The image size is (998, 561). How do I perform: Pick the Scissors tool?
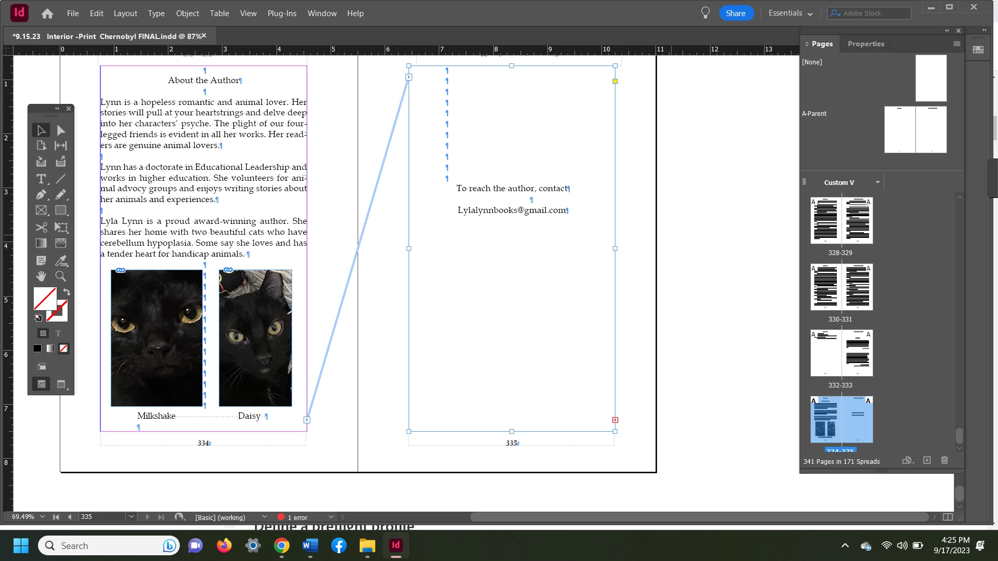pos(41,227)
